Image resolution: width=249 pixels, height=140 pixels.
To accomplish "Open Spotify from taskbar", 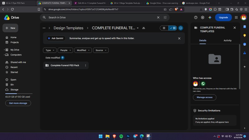I will click(121, 136).
